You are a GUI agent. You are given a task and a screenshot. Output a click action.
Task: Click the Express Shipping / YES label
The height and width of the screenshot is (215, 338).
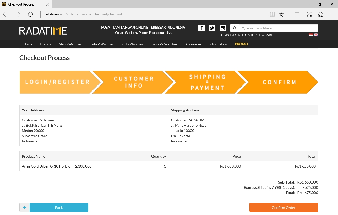(x=269, y=187)
